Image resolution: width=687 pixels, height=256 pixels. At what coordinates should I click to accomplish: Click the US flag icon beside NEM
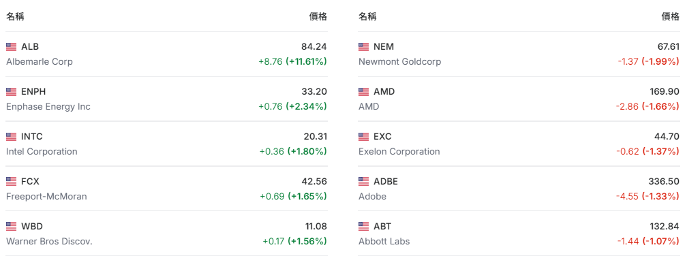[x=364, y=47]
